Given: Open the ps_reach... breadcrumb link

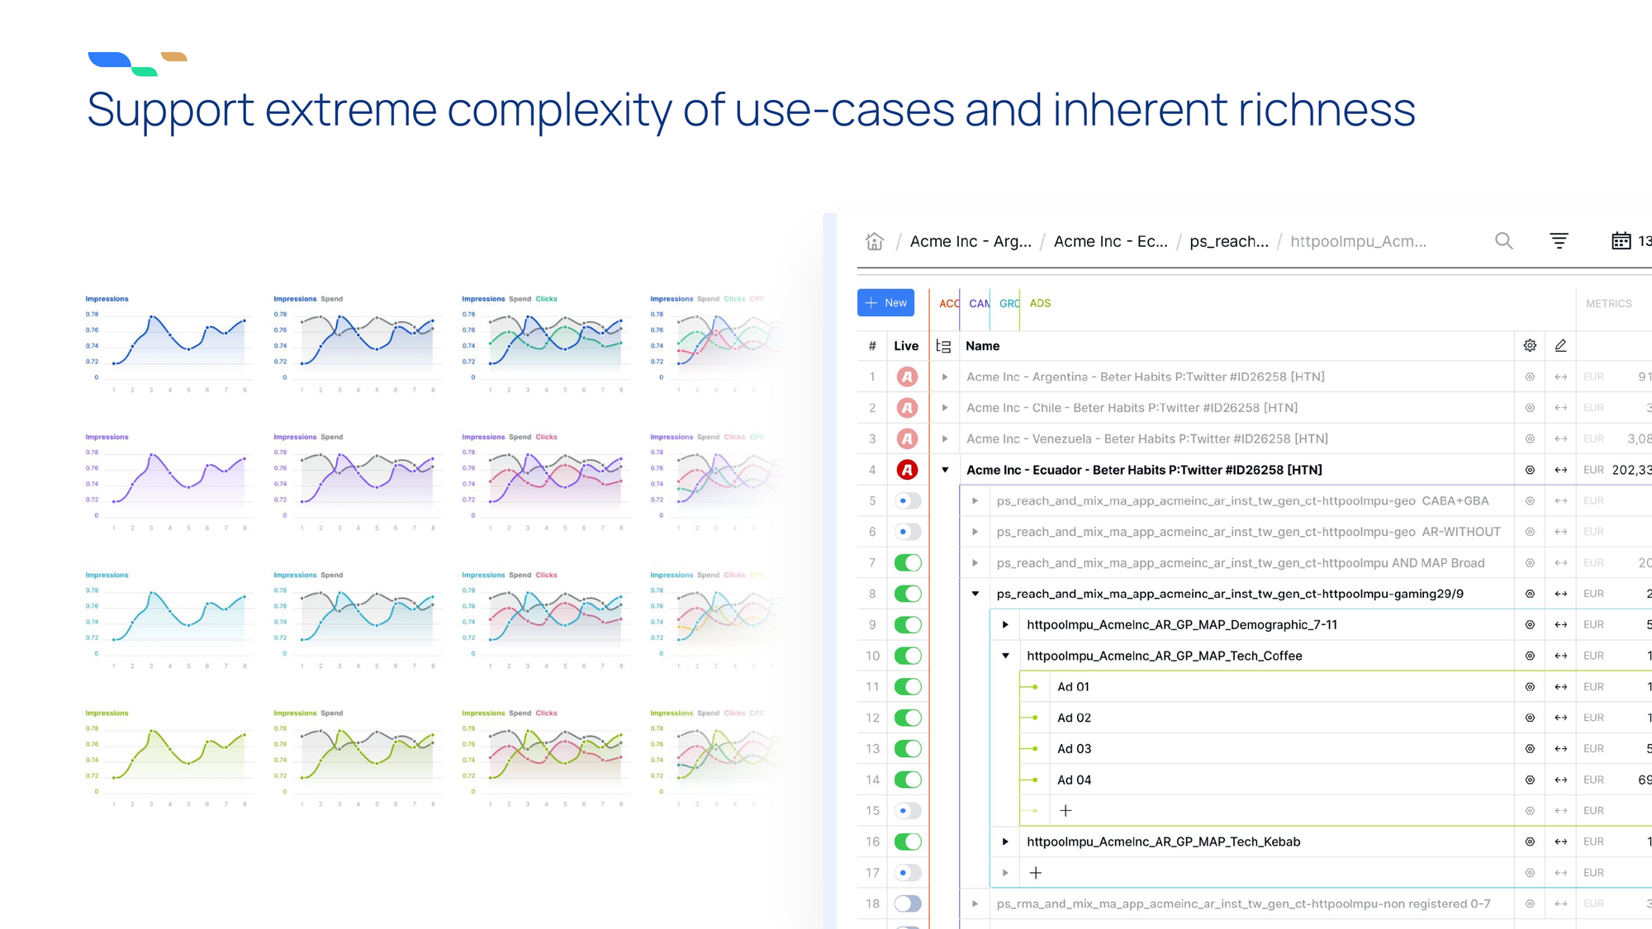Looking at the screenshot, I should [1228, 241].
